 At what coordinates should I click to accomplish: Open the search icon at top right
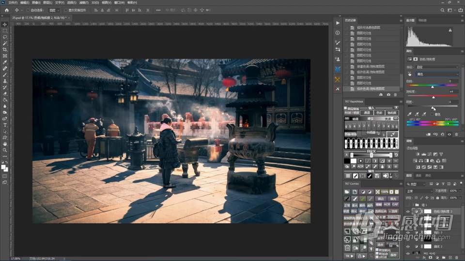point(442,10)
